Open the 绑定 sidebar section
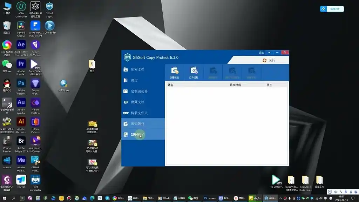This screenshot has width=359, height=202. pos(143,80)
